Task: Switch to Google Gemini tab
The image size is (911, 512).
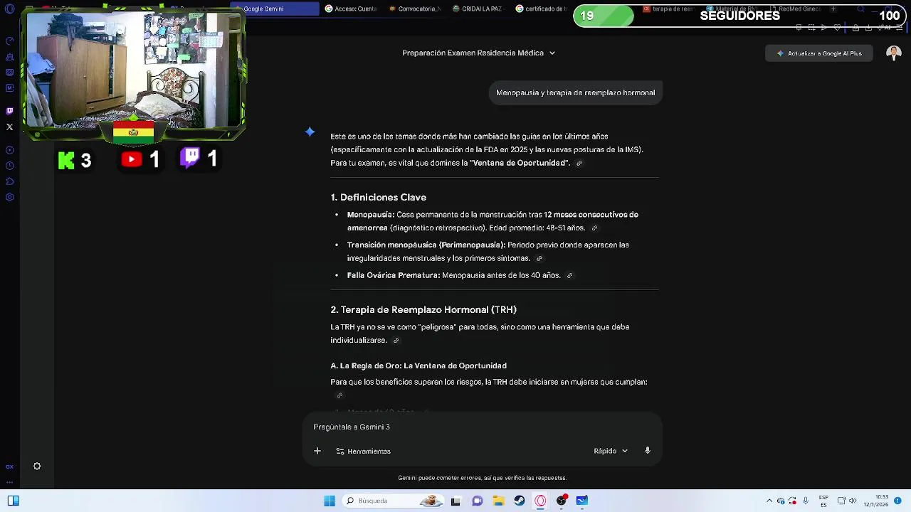Action: click(275, 9)
